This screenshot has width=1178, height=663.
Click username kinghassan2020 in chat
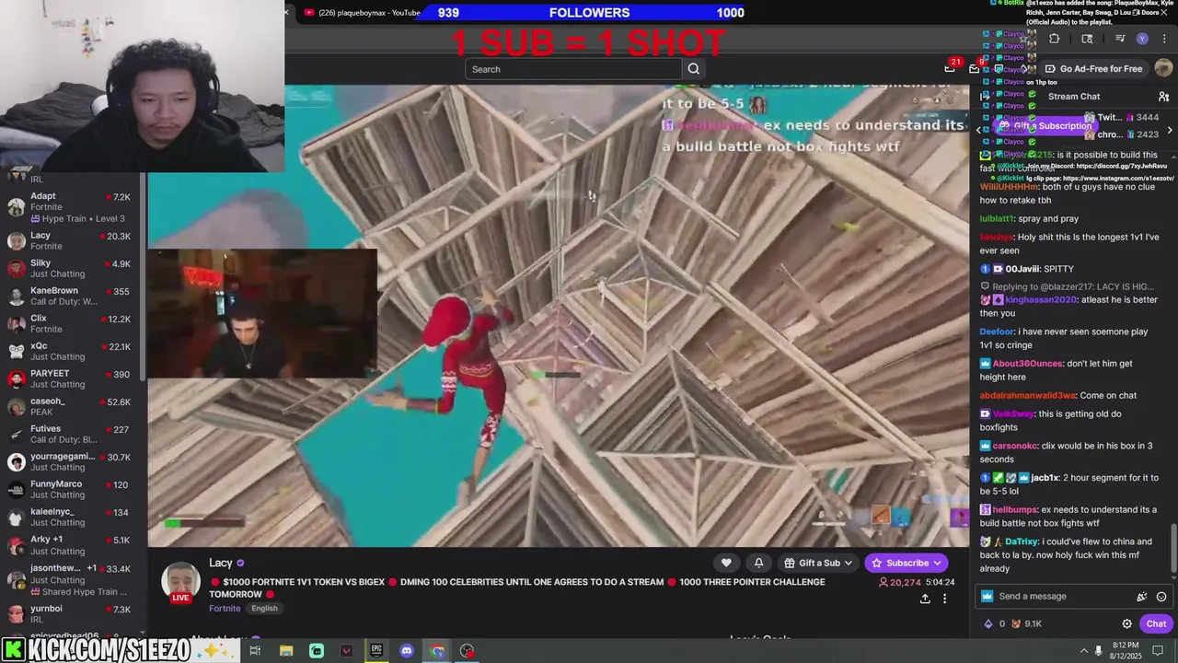pyautogui.click(x=1040, y=299)
